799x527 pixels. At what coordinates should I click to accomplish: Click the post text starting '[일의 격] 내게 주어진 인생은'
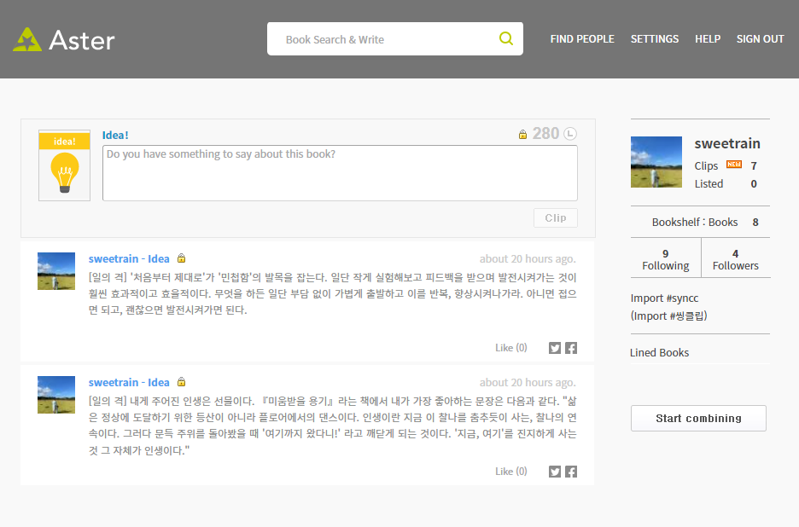point(332,426)
